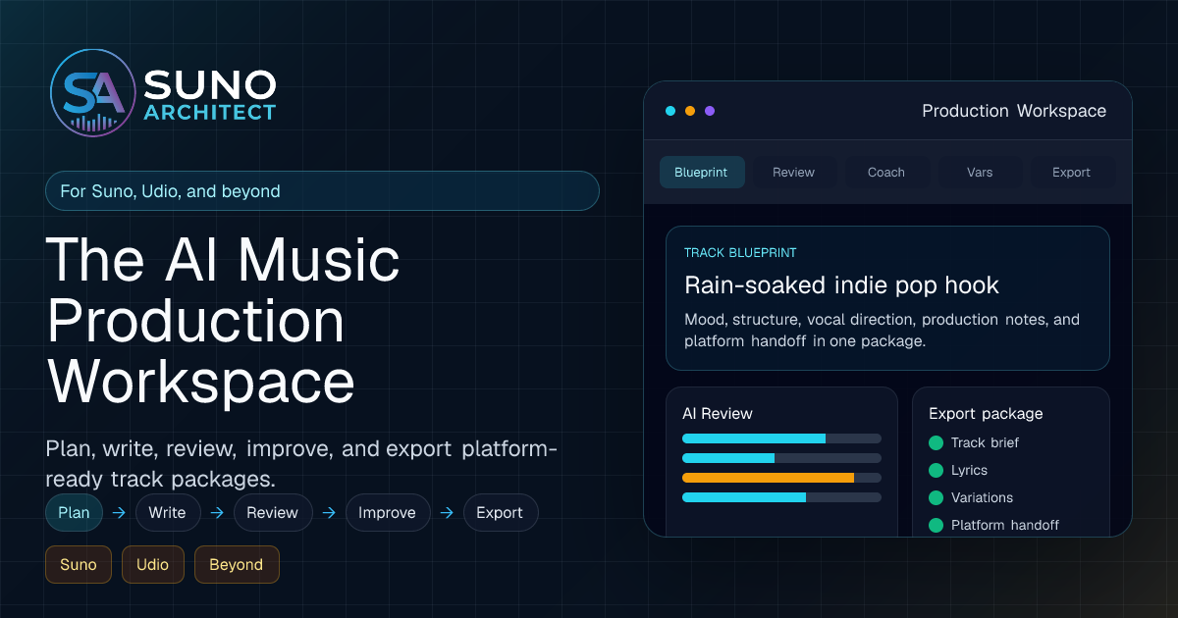Image resolution: width=1178 pixels, height=618 pixels.
Task: Click green dot beside Lyrics
Action: click(x=936, y=470)
